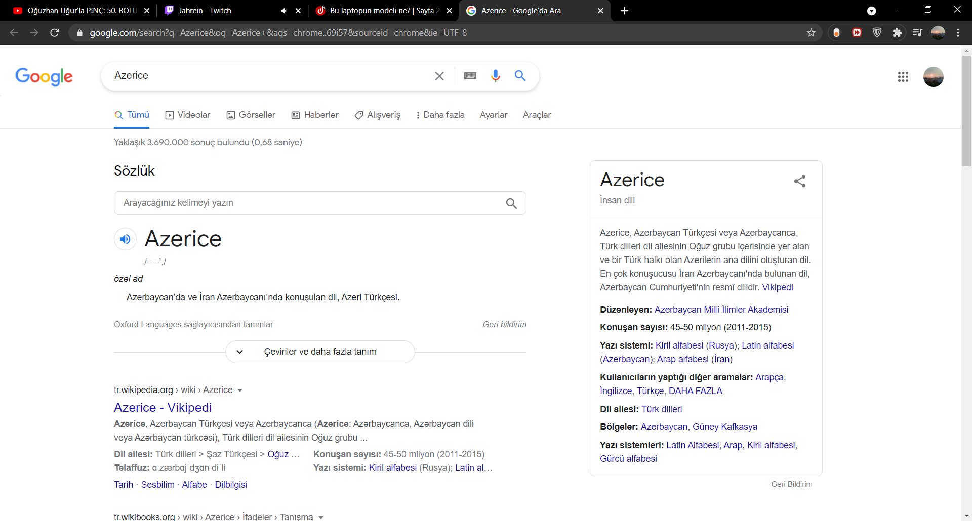Screen dimensions: 972x521
Task: Click the vertical scrollbar thumb
Action: (x=966, y=111)
